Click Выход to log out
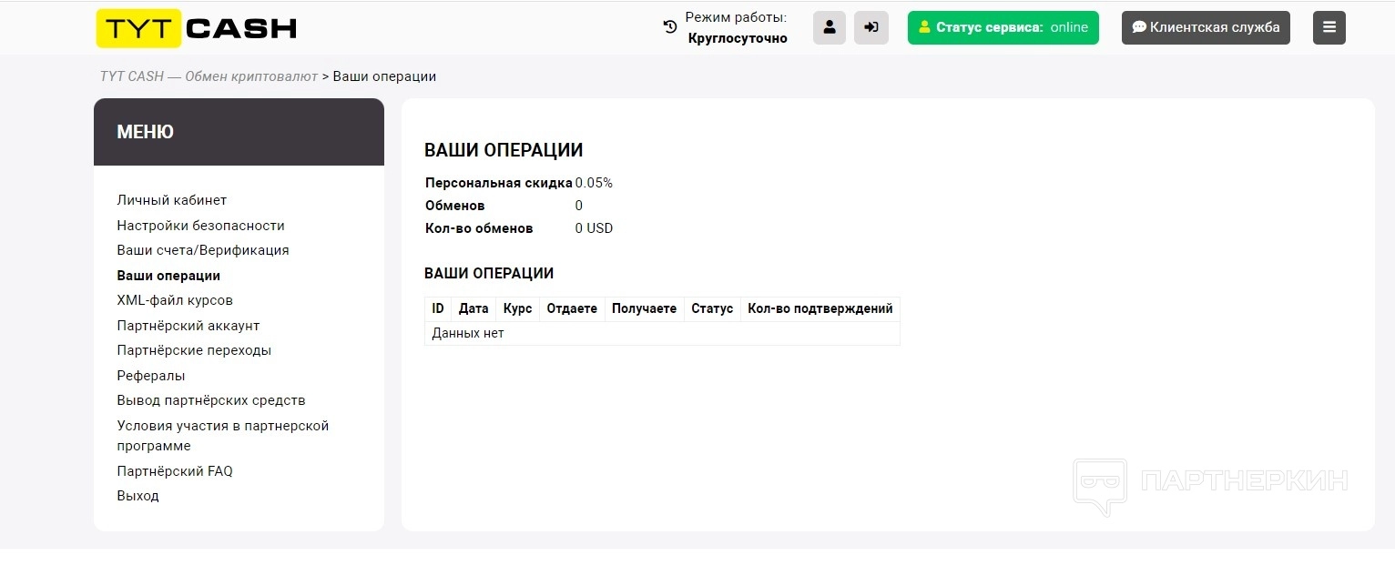 [x=138, y=496]
